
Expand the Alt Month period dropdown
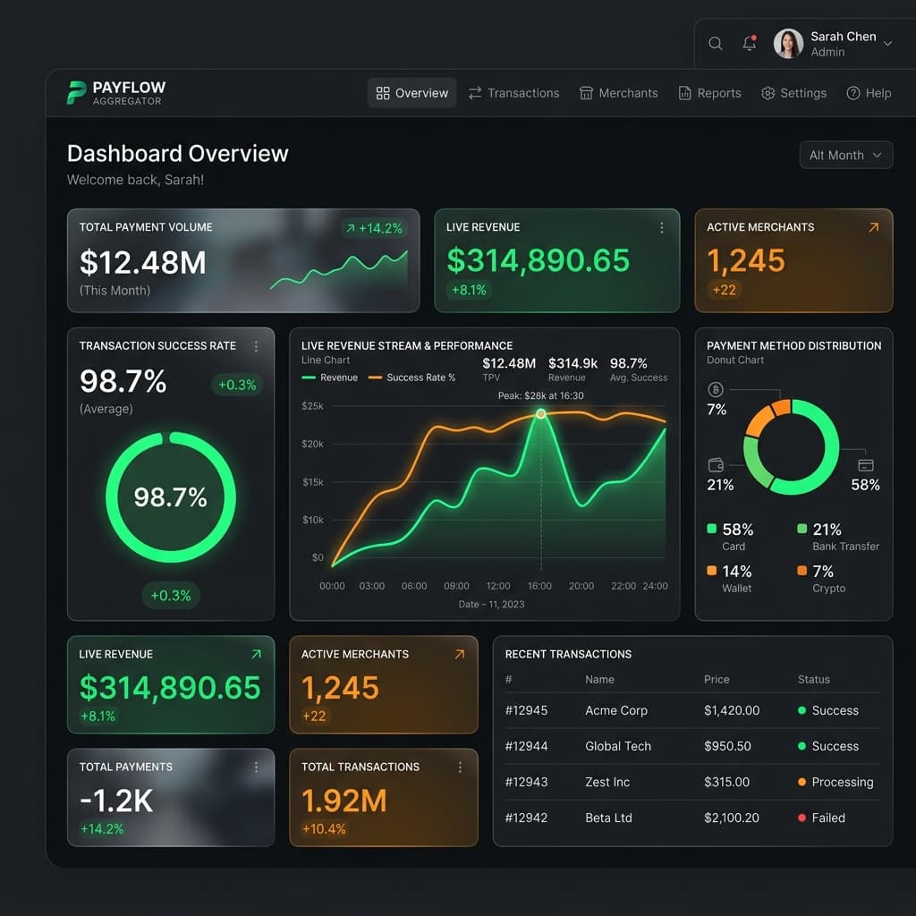[x=845, y=155]
